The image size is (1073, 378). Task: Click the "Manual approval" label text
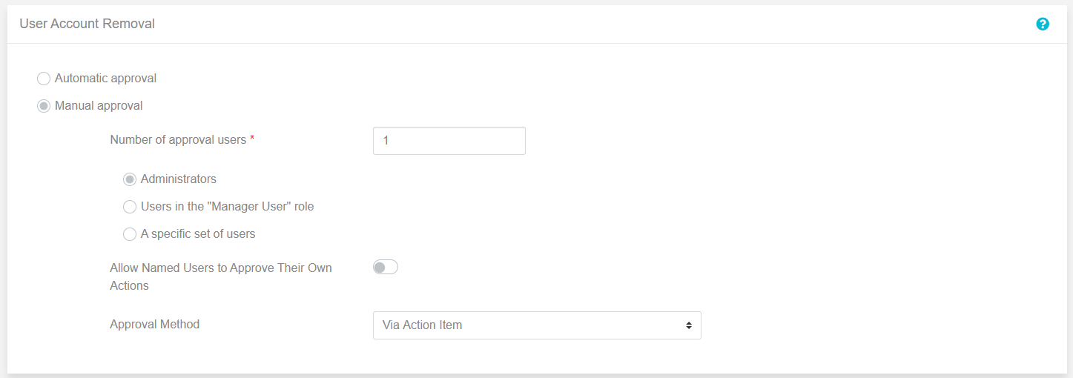point(99,105)
